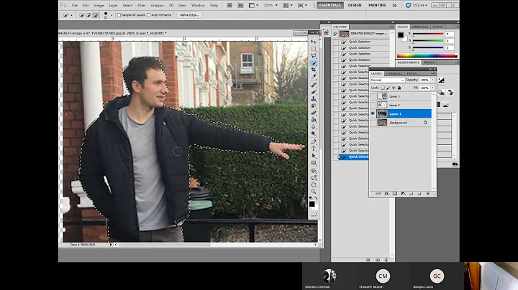Click the Add Layer Style fx icon
518x290 pixels.
386,193
